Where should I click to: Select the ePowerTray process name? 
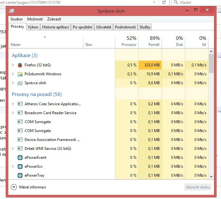(34, 175)
